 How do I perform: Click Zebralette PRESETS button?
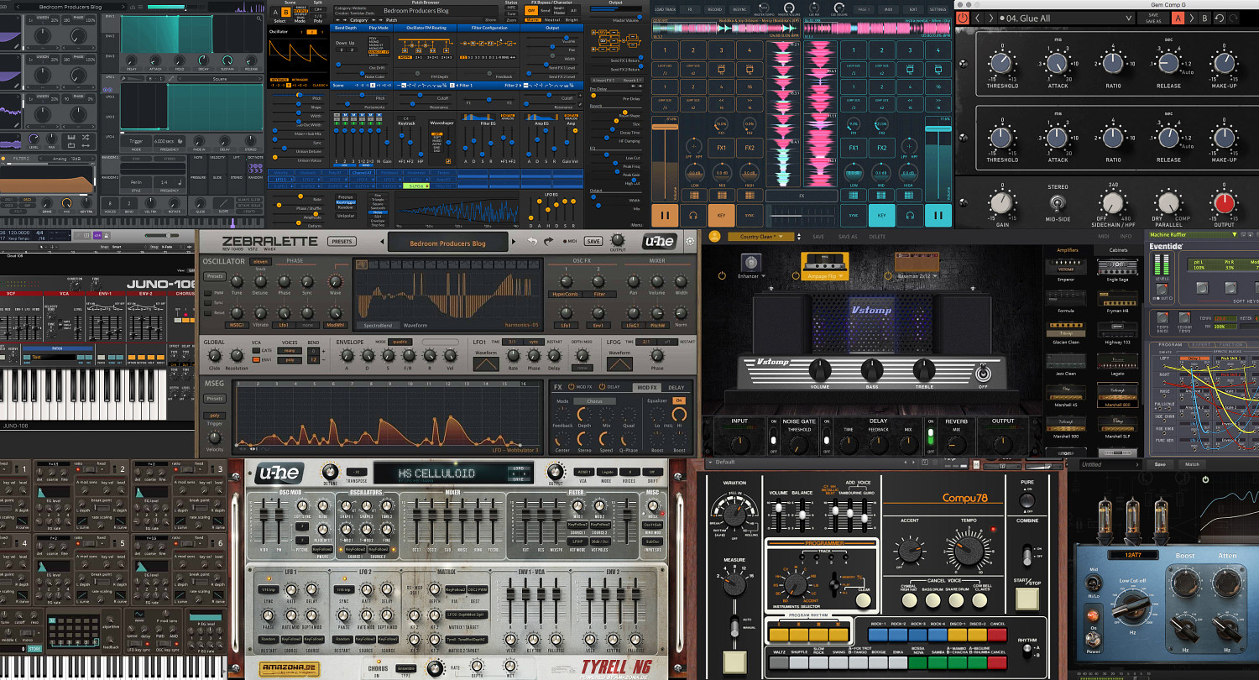point(342,241)
